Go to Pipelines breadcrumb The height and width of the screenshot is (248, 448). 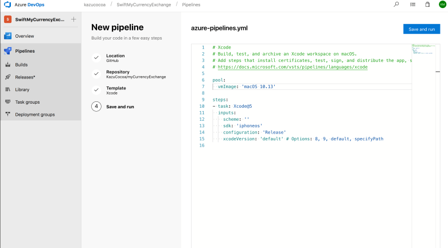coord(191,5)
